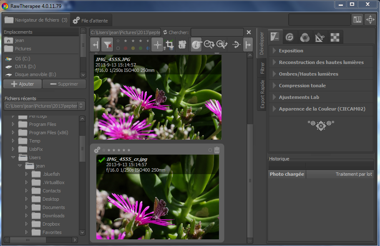Expand the Program Files (x86) folder

[x=13, y=133]
